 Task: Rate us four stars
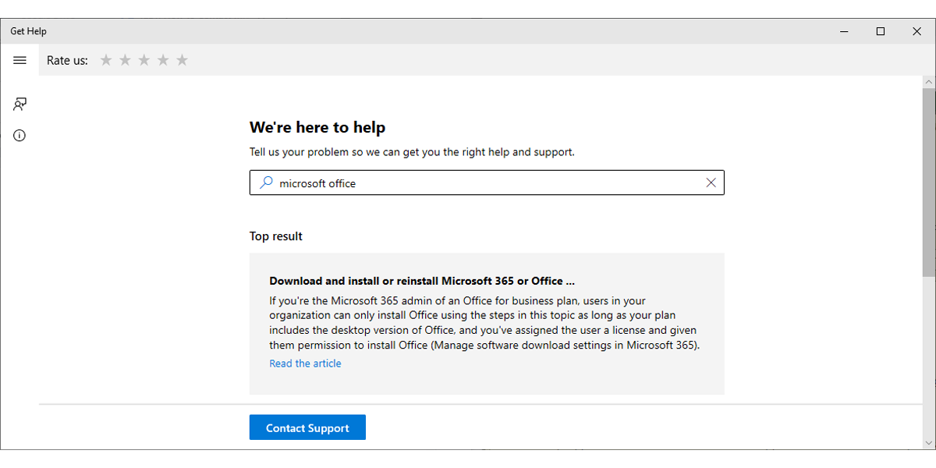tap(163, 60)
